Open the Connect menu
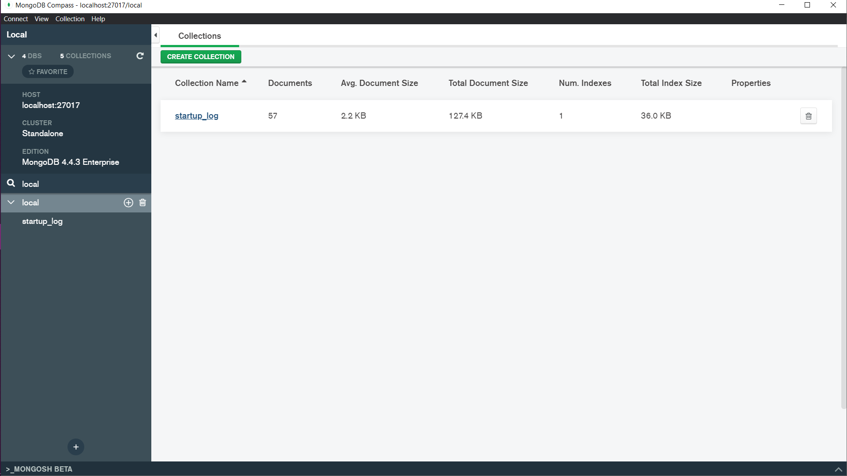This screenshot has height=476, width=847. [15, 19]
